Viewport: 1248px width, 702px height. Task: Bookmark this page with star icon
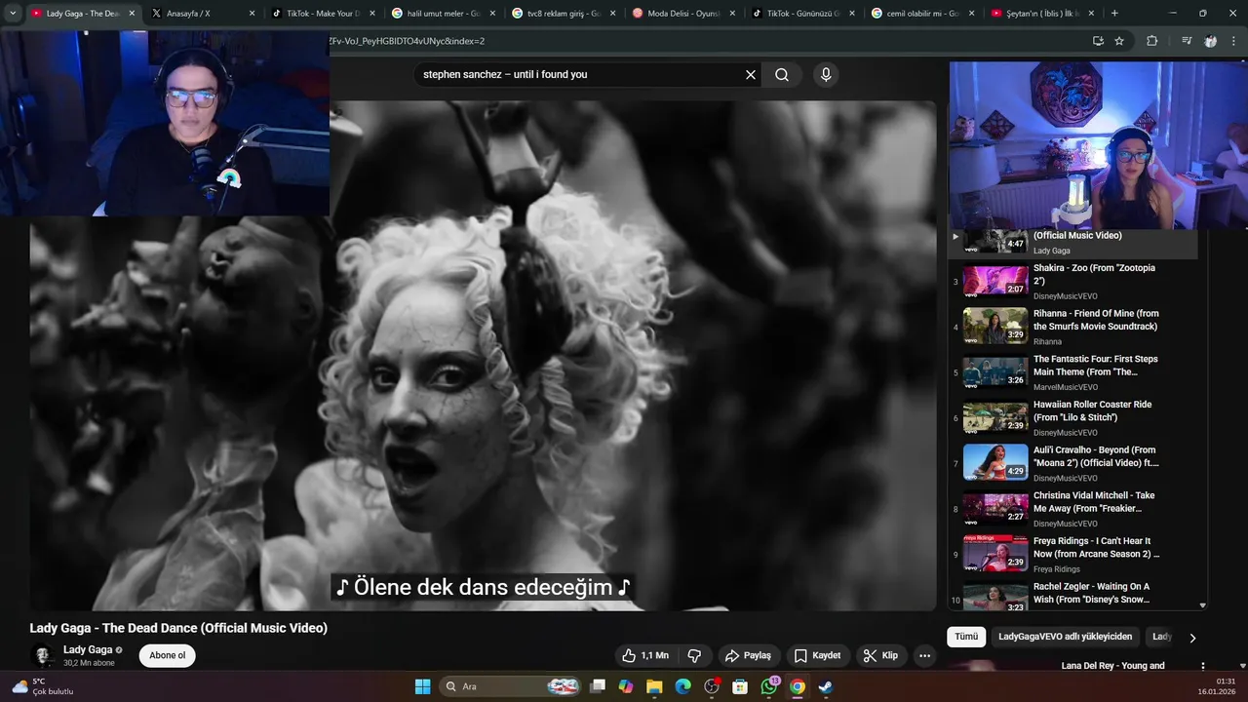1119,41
